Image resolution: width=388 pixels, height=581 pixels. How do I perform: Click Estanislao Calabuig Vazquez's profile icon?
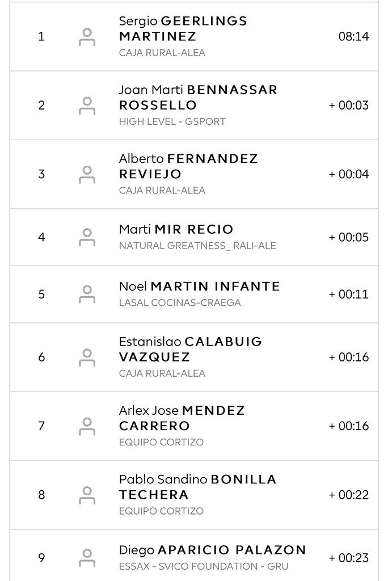(87, 357)
